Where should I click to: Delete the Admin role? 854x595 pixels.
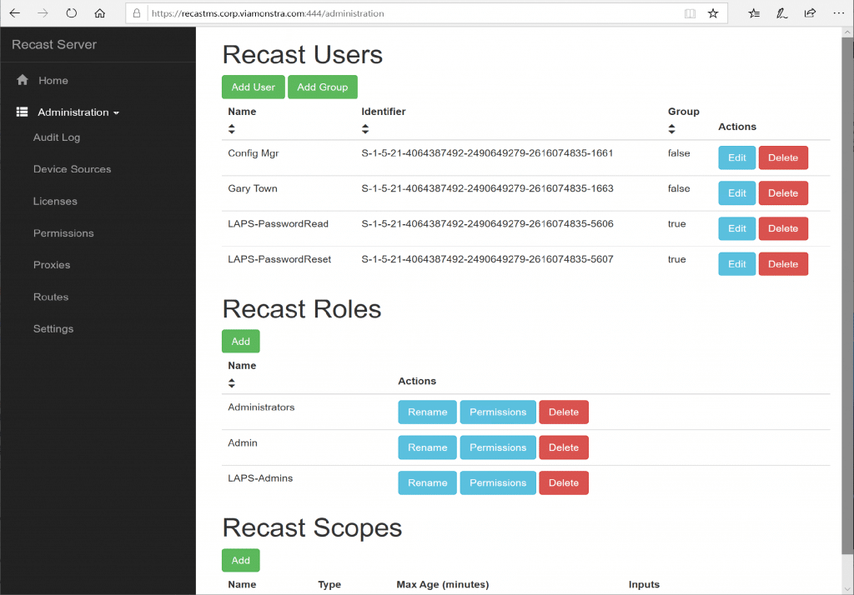(x=564, y=447)
